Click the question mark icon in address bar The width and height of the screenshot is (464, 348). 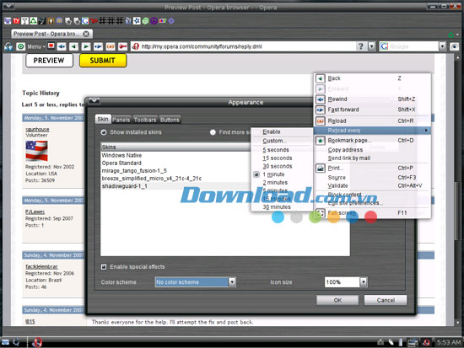[x=360, y=46]
